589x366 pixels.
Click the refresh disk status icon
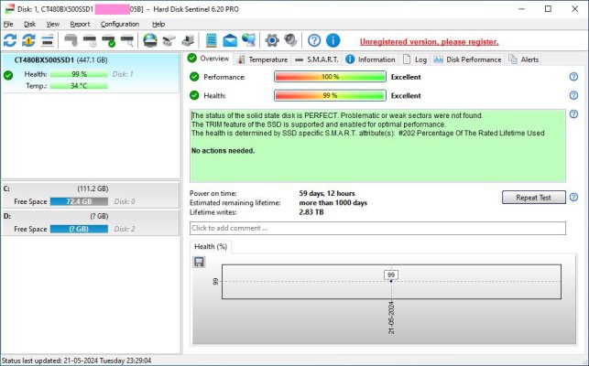[x=10, y=40]
